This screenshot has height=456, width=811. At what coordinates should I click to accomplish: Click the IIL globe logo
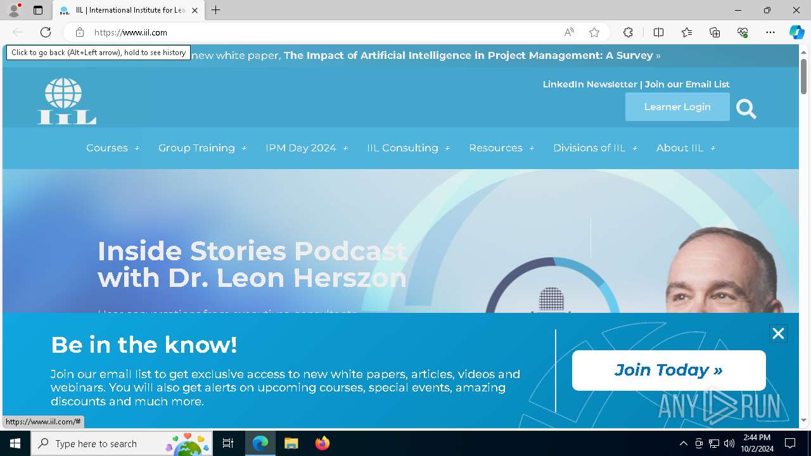pos(67,101)
